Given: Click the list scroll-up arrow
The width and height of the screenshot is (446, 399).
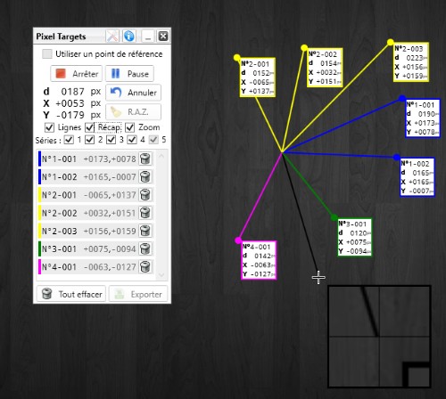Looking at the screenshot, I should coord(161,156).
